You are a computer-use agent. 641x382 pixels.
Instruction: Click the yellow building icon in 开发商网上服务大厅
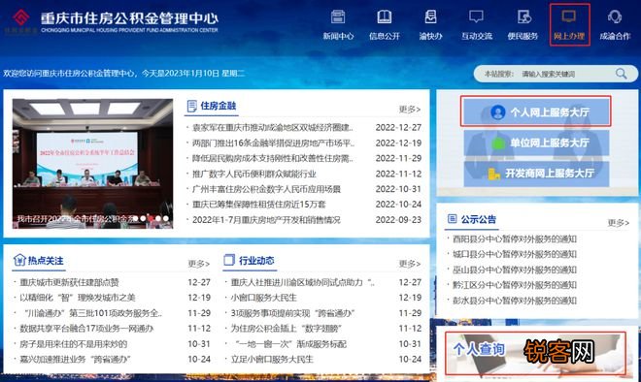pyautogui.click(x=493, y=174)
